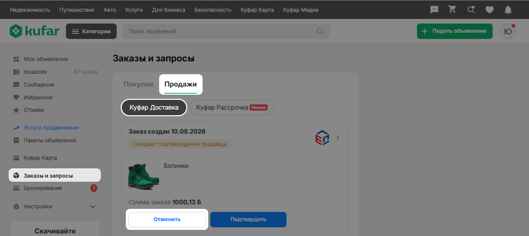Open Услуги top menu
The width and height of the screenshot is (529, 236).
(134, 10)
